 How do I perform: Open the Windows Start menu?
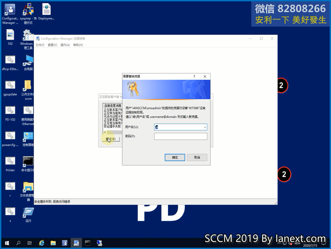point(7,243)
